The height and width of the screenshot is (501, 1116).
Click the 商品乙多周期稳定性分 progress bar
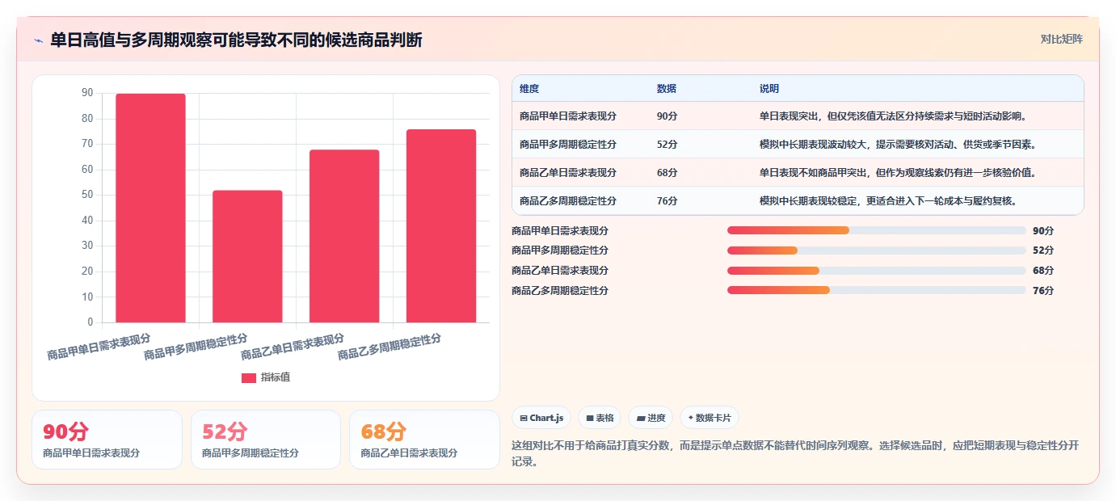pyautogui.click(x=877, y=290)
